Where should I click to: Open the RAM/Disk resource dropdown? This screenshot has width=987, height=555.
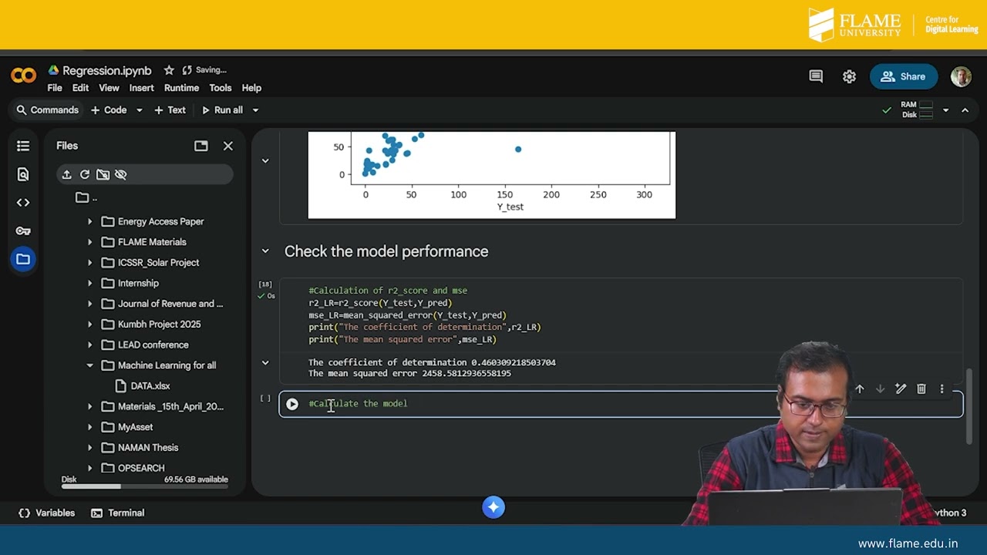945,110
